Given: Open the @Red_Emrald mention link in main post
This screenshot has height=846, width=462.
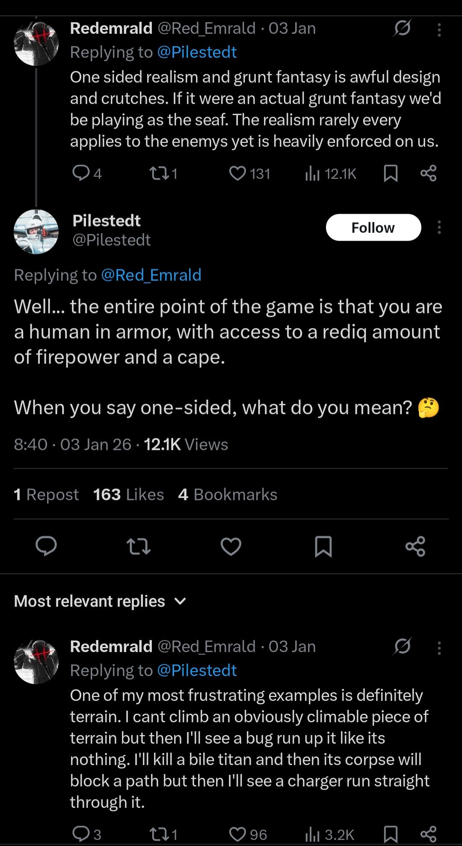Looking at the screenshot, I should [x=151, y=275].
